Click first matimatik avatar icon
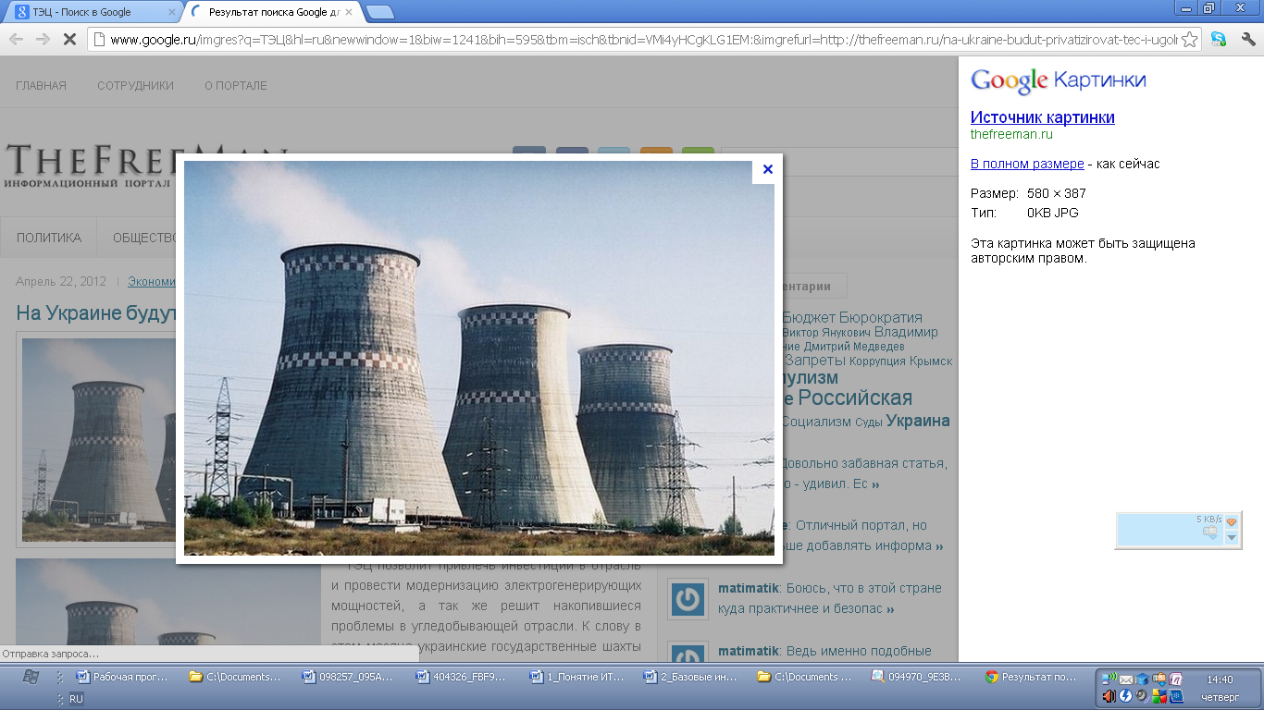1264x710 pixels. (688, 598)
